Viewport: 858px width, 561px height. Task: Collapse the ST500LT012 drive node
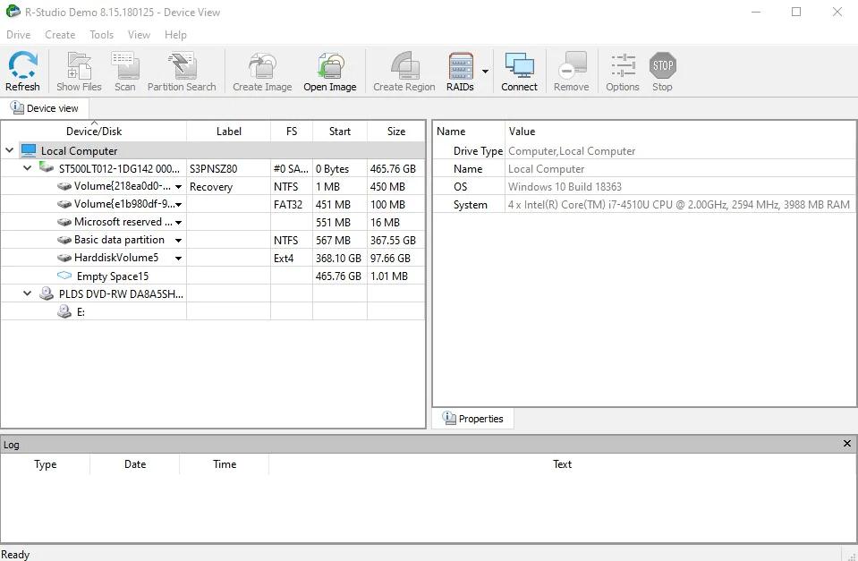point(27,168)
